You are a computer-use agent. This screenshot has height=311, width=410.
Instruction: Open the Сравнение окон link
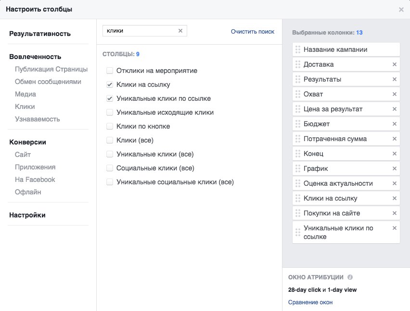coord(310,302)
